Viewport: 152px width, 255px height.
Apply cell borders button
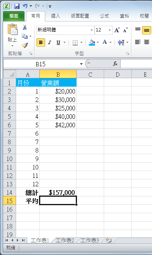point(75,43)
